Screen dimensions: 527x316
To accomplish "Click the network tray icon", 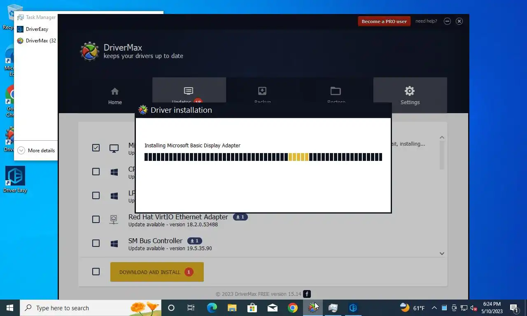I will [464, 308].
